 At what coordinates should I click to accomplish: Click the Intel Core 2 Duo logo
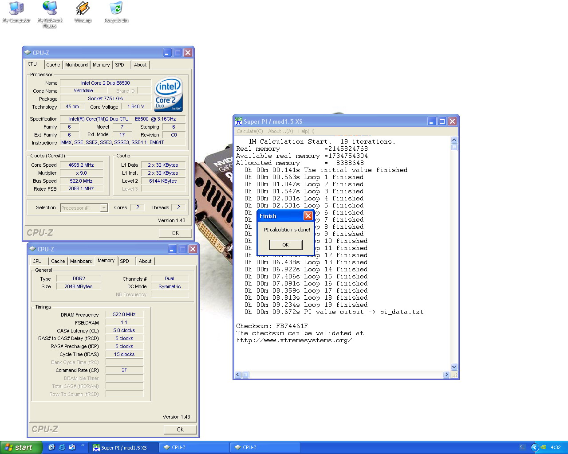click(169, 94)
